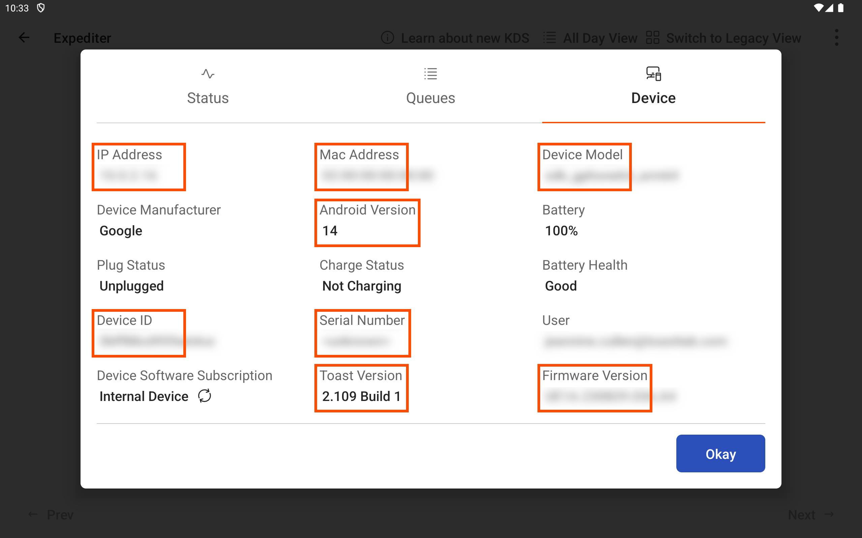
Task: Tap the left arrow beside Prev
Action: (x=33, y=514)
